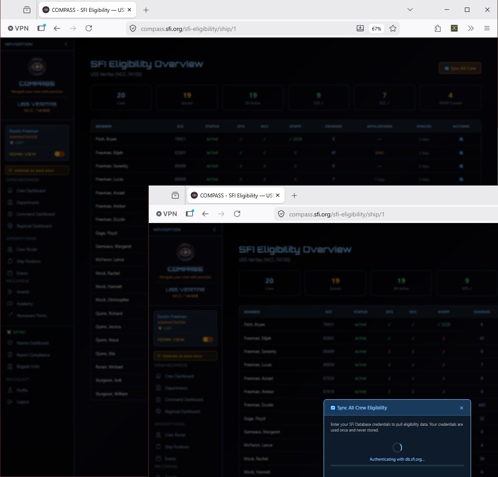Click action icon for Fitch, Bryan row
Viewport: 498px width, 477px height.
point(461,139)
